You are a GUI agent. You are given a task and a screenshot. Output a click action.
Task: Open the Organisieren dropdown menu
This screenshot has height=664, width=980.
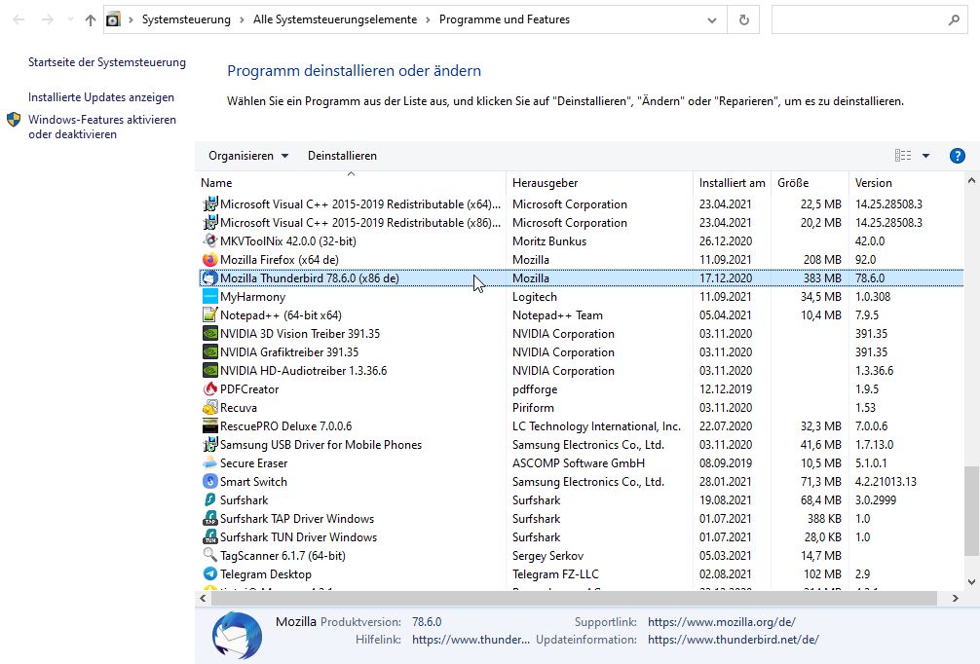(248, 156)
